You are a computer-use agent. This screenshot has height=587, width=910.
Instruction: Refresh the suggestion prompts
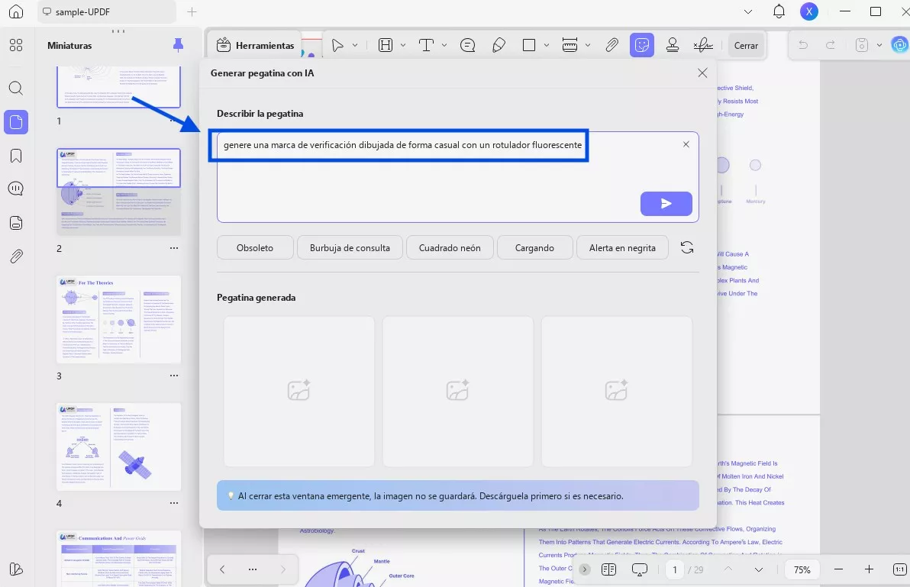[x=687, y=247]
